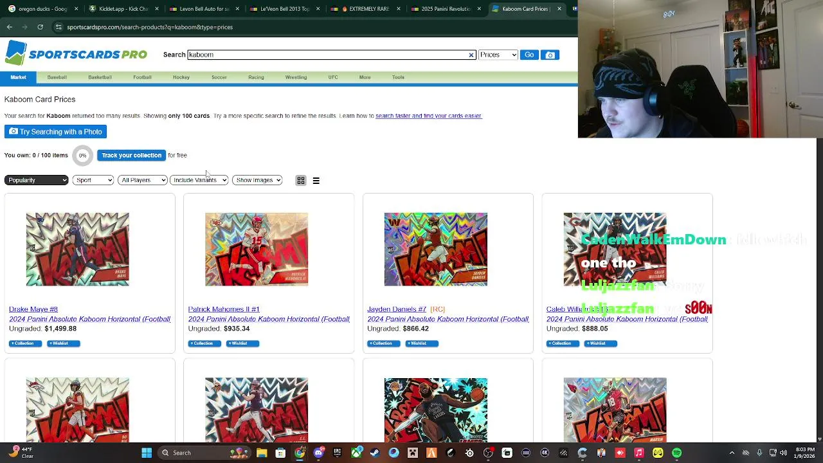823x463 pixels.
Task: Switch to list view layout
Action: pyautogui.click(x=316, y=181)
